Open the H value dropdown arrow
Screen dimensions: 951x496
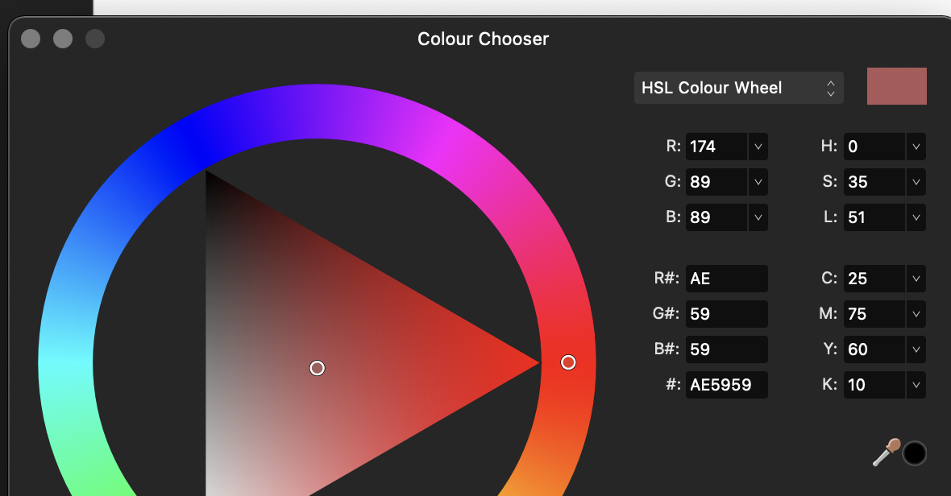click(915, 147)
